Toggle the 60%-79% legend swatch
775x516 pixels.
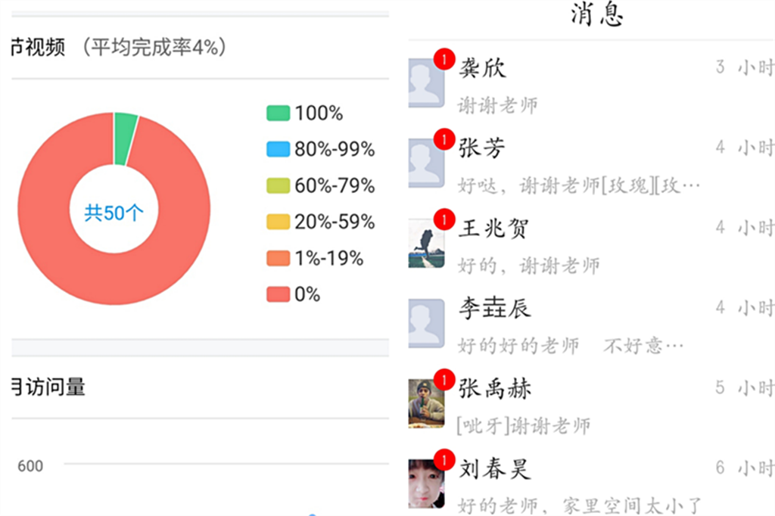point(279,186)
